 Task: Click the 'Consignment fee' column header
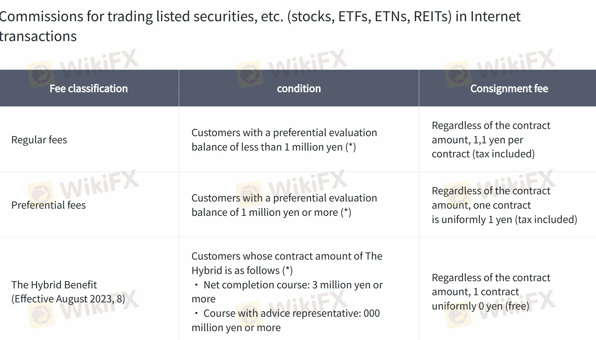(509, 88)
